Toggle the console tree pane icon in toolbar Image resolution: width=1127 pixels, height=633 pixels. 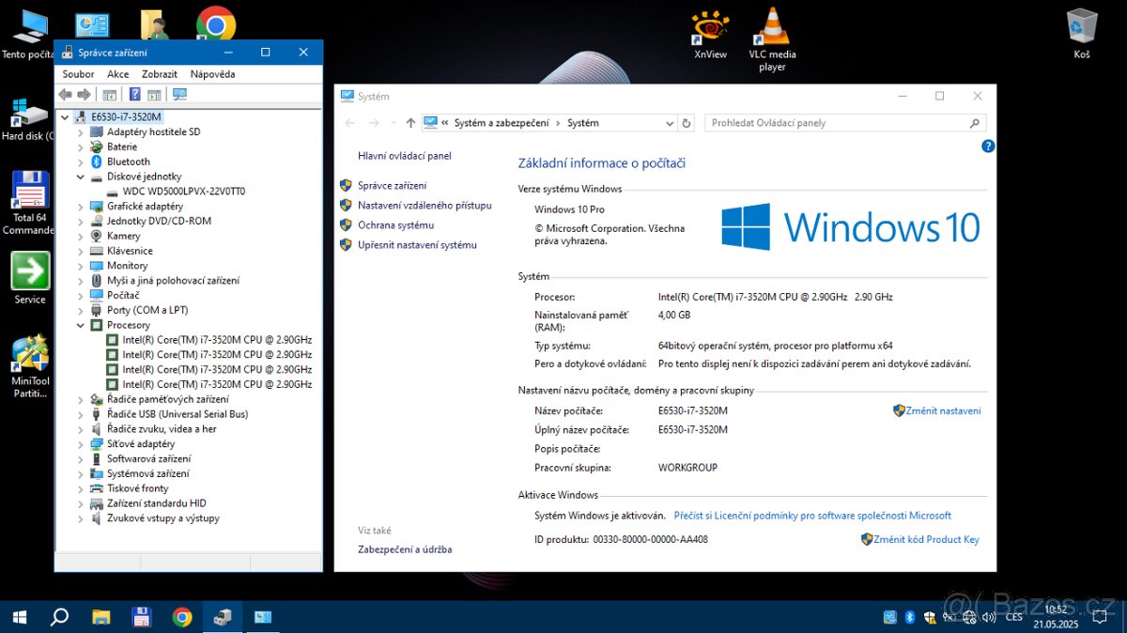pyautogui.click(x=110, y=94)
